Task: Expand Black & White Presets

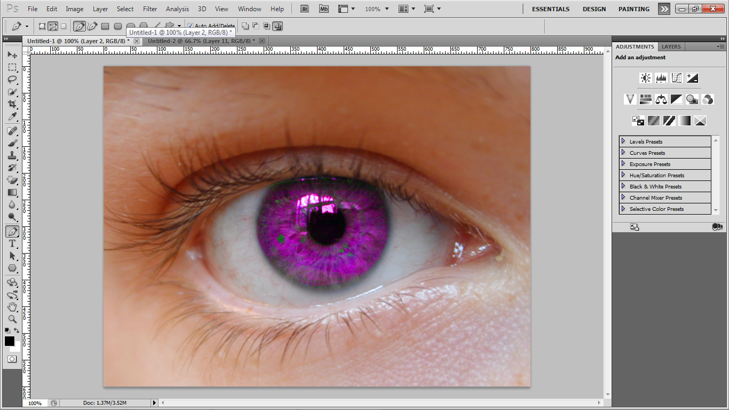Action: (x=623, y=186)
